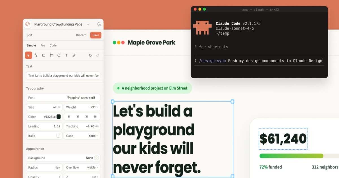Switch to the Code tab
The image size is (339, 178).
(x=53, y=45)
